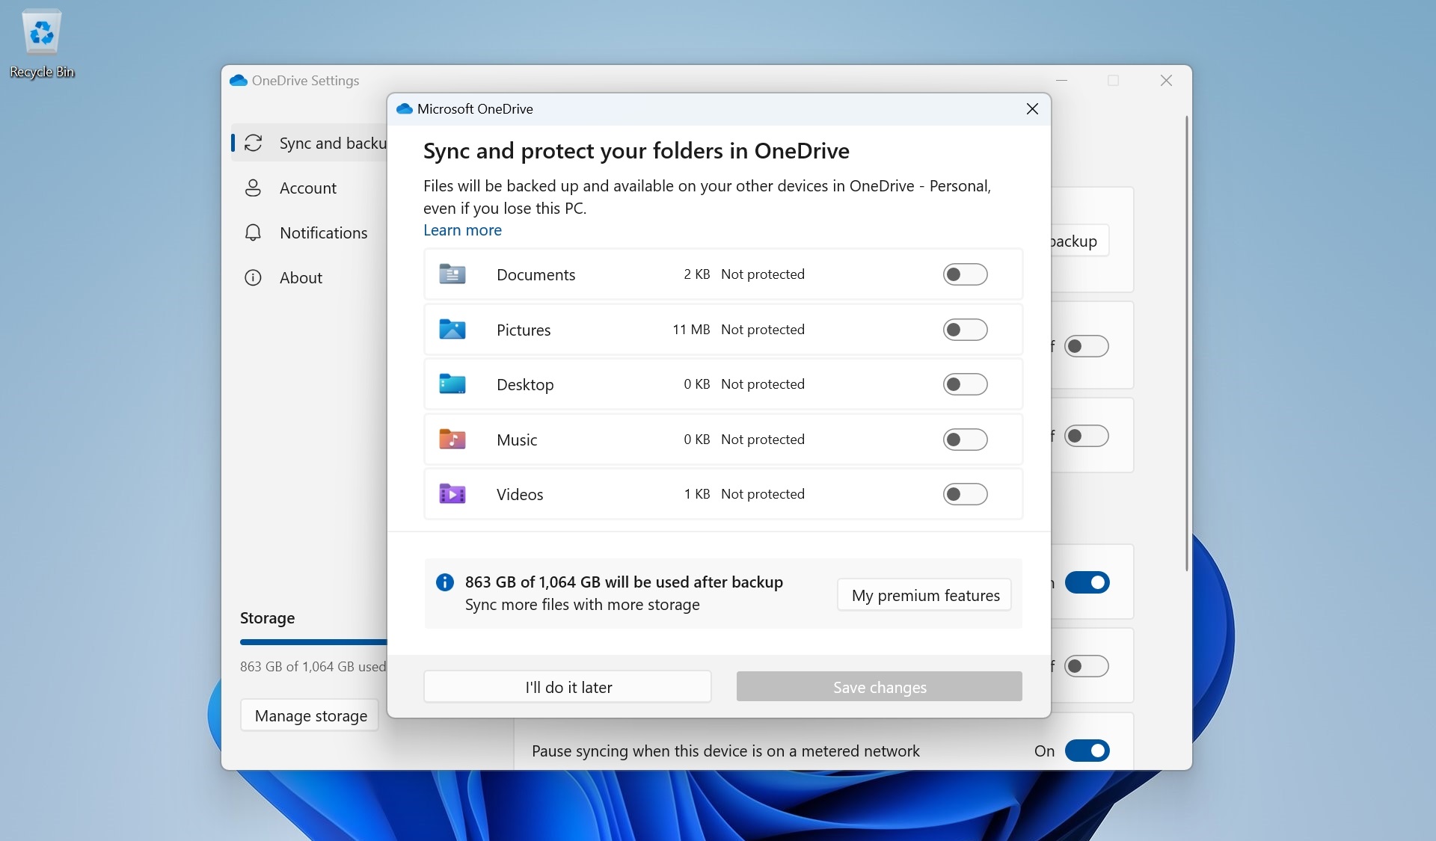Disable pause syncing on metered network

(x=1087, y=751)
